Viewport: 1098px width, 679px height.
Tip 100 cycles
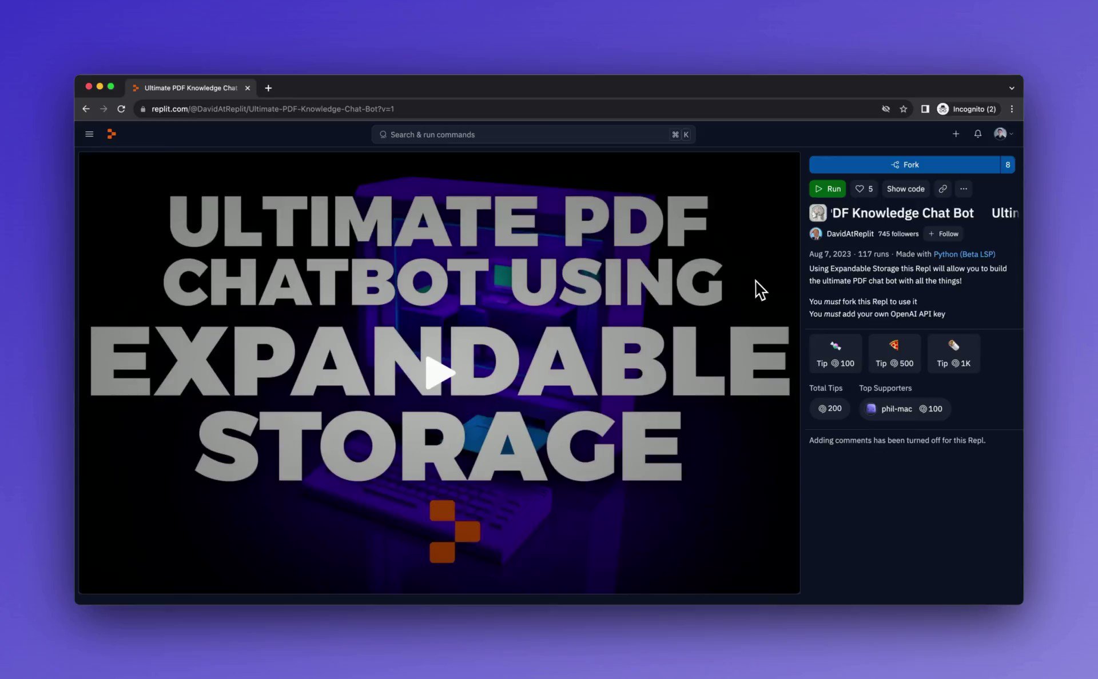pyautogui.click(x=836, y=354)
